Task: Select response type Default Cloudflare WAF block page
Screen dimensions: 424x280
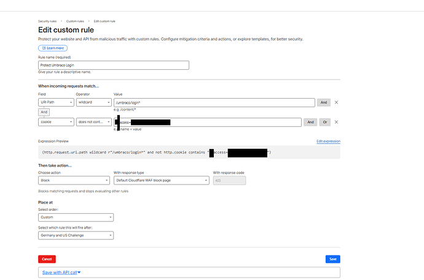Action: pos(161,180)
